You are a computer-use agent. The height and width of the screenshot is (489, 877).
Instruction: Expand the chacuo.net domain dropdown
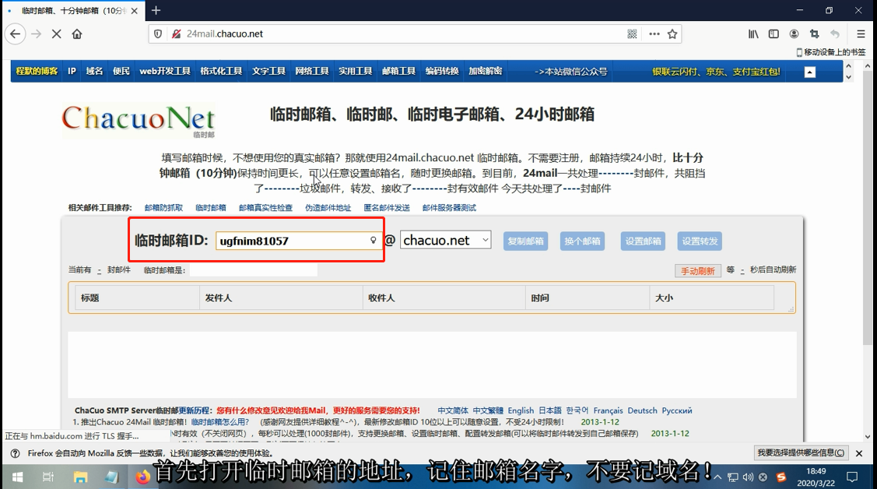click(x=445, y=240)
